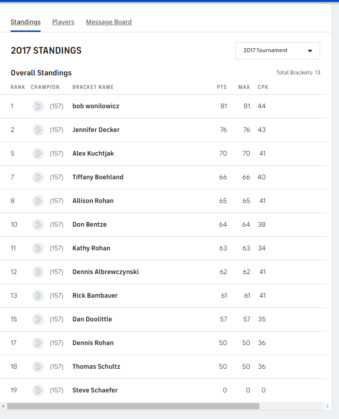Open the 2017 Tournament dropdown

278,51
